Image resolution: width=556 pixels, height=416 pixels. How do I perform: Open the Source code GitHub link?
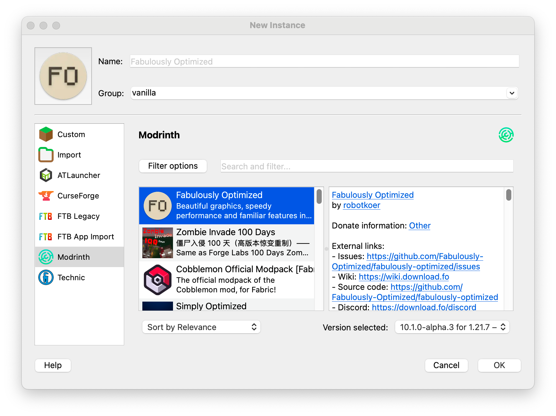415,292
